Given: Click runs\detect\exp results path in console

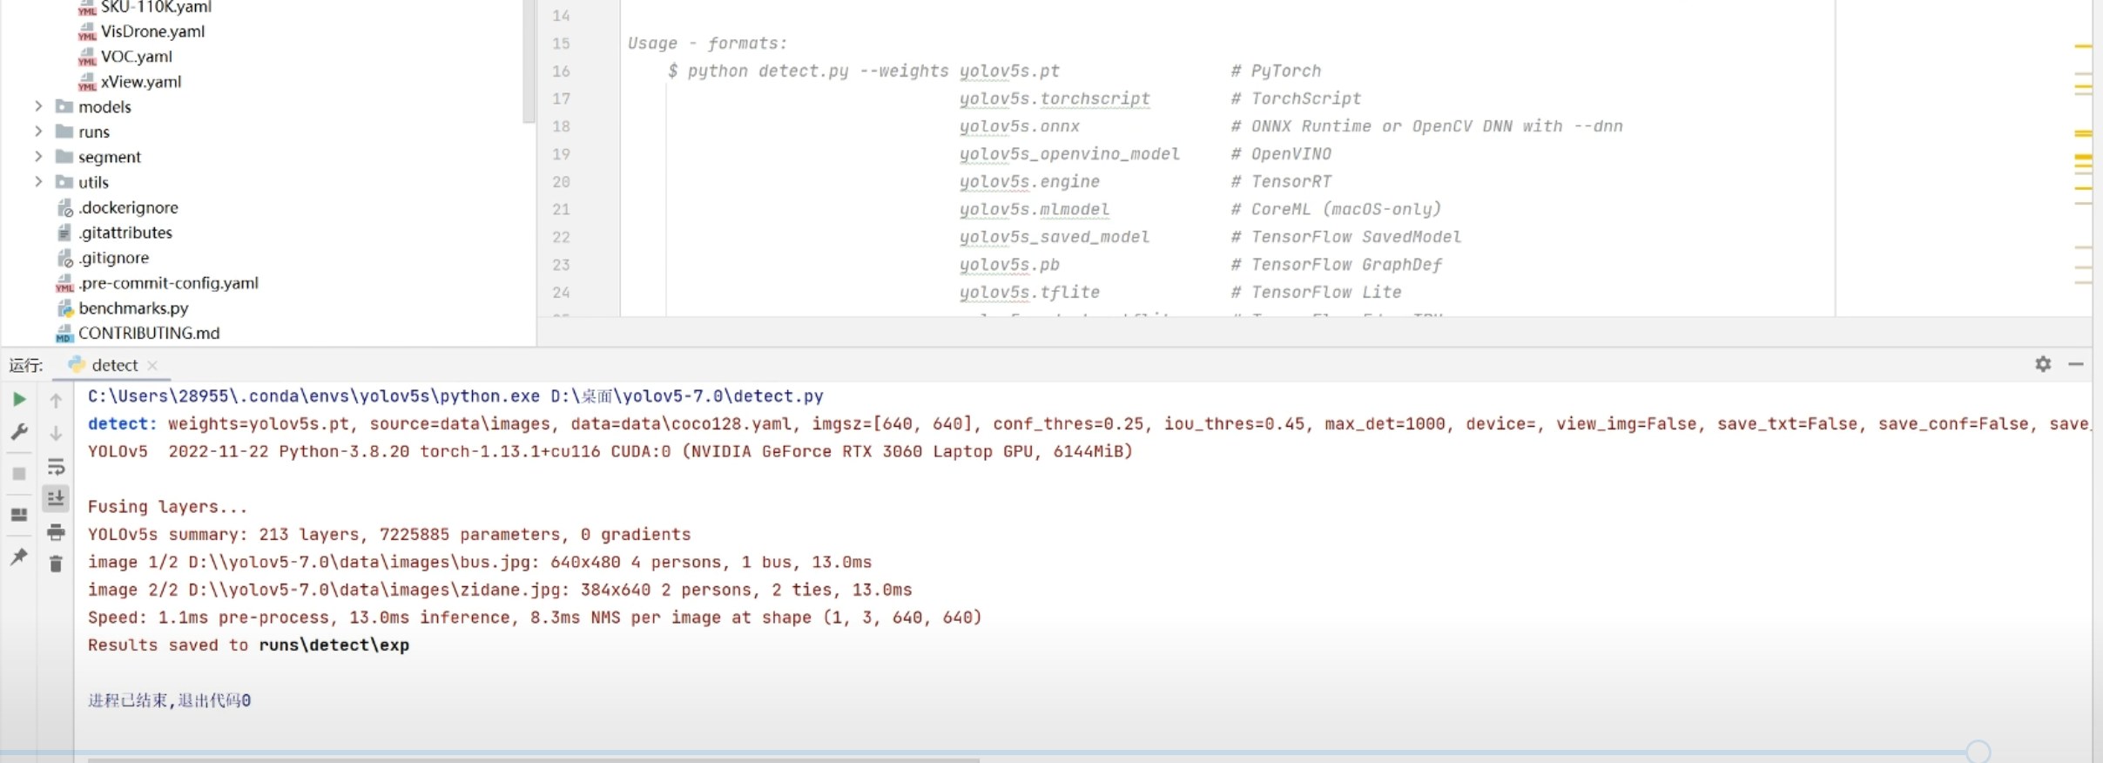Looking at the screenshot, I should point(334,646).
